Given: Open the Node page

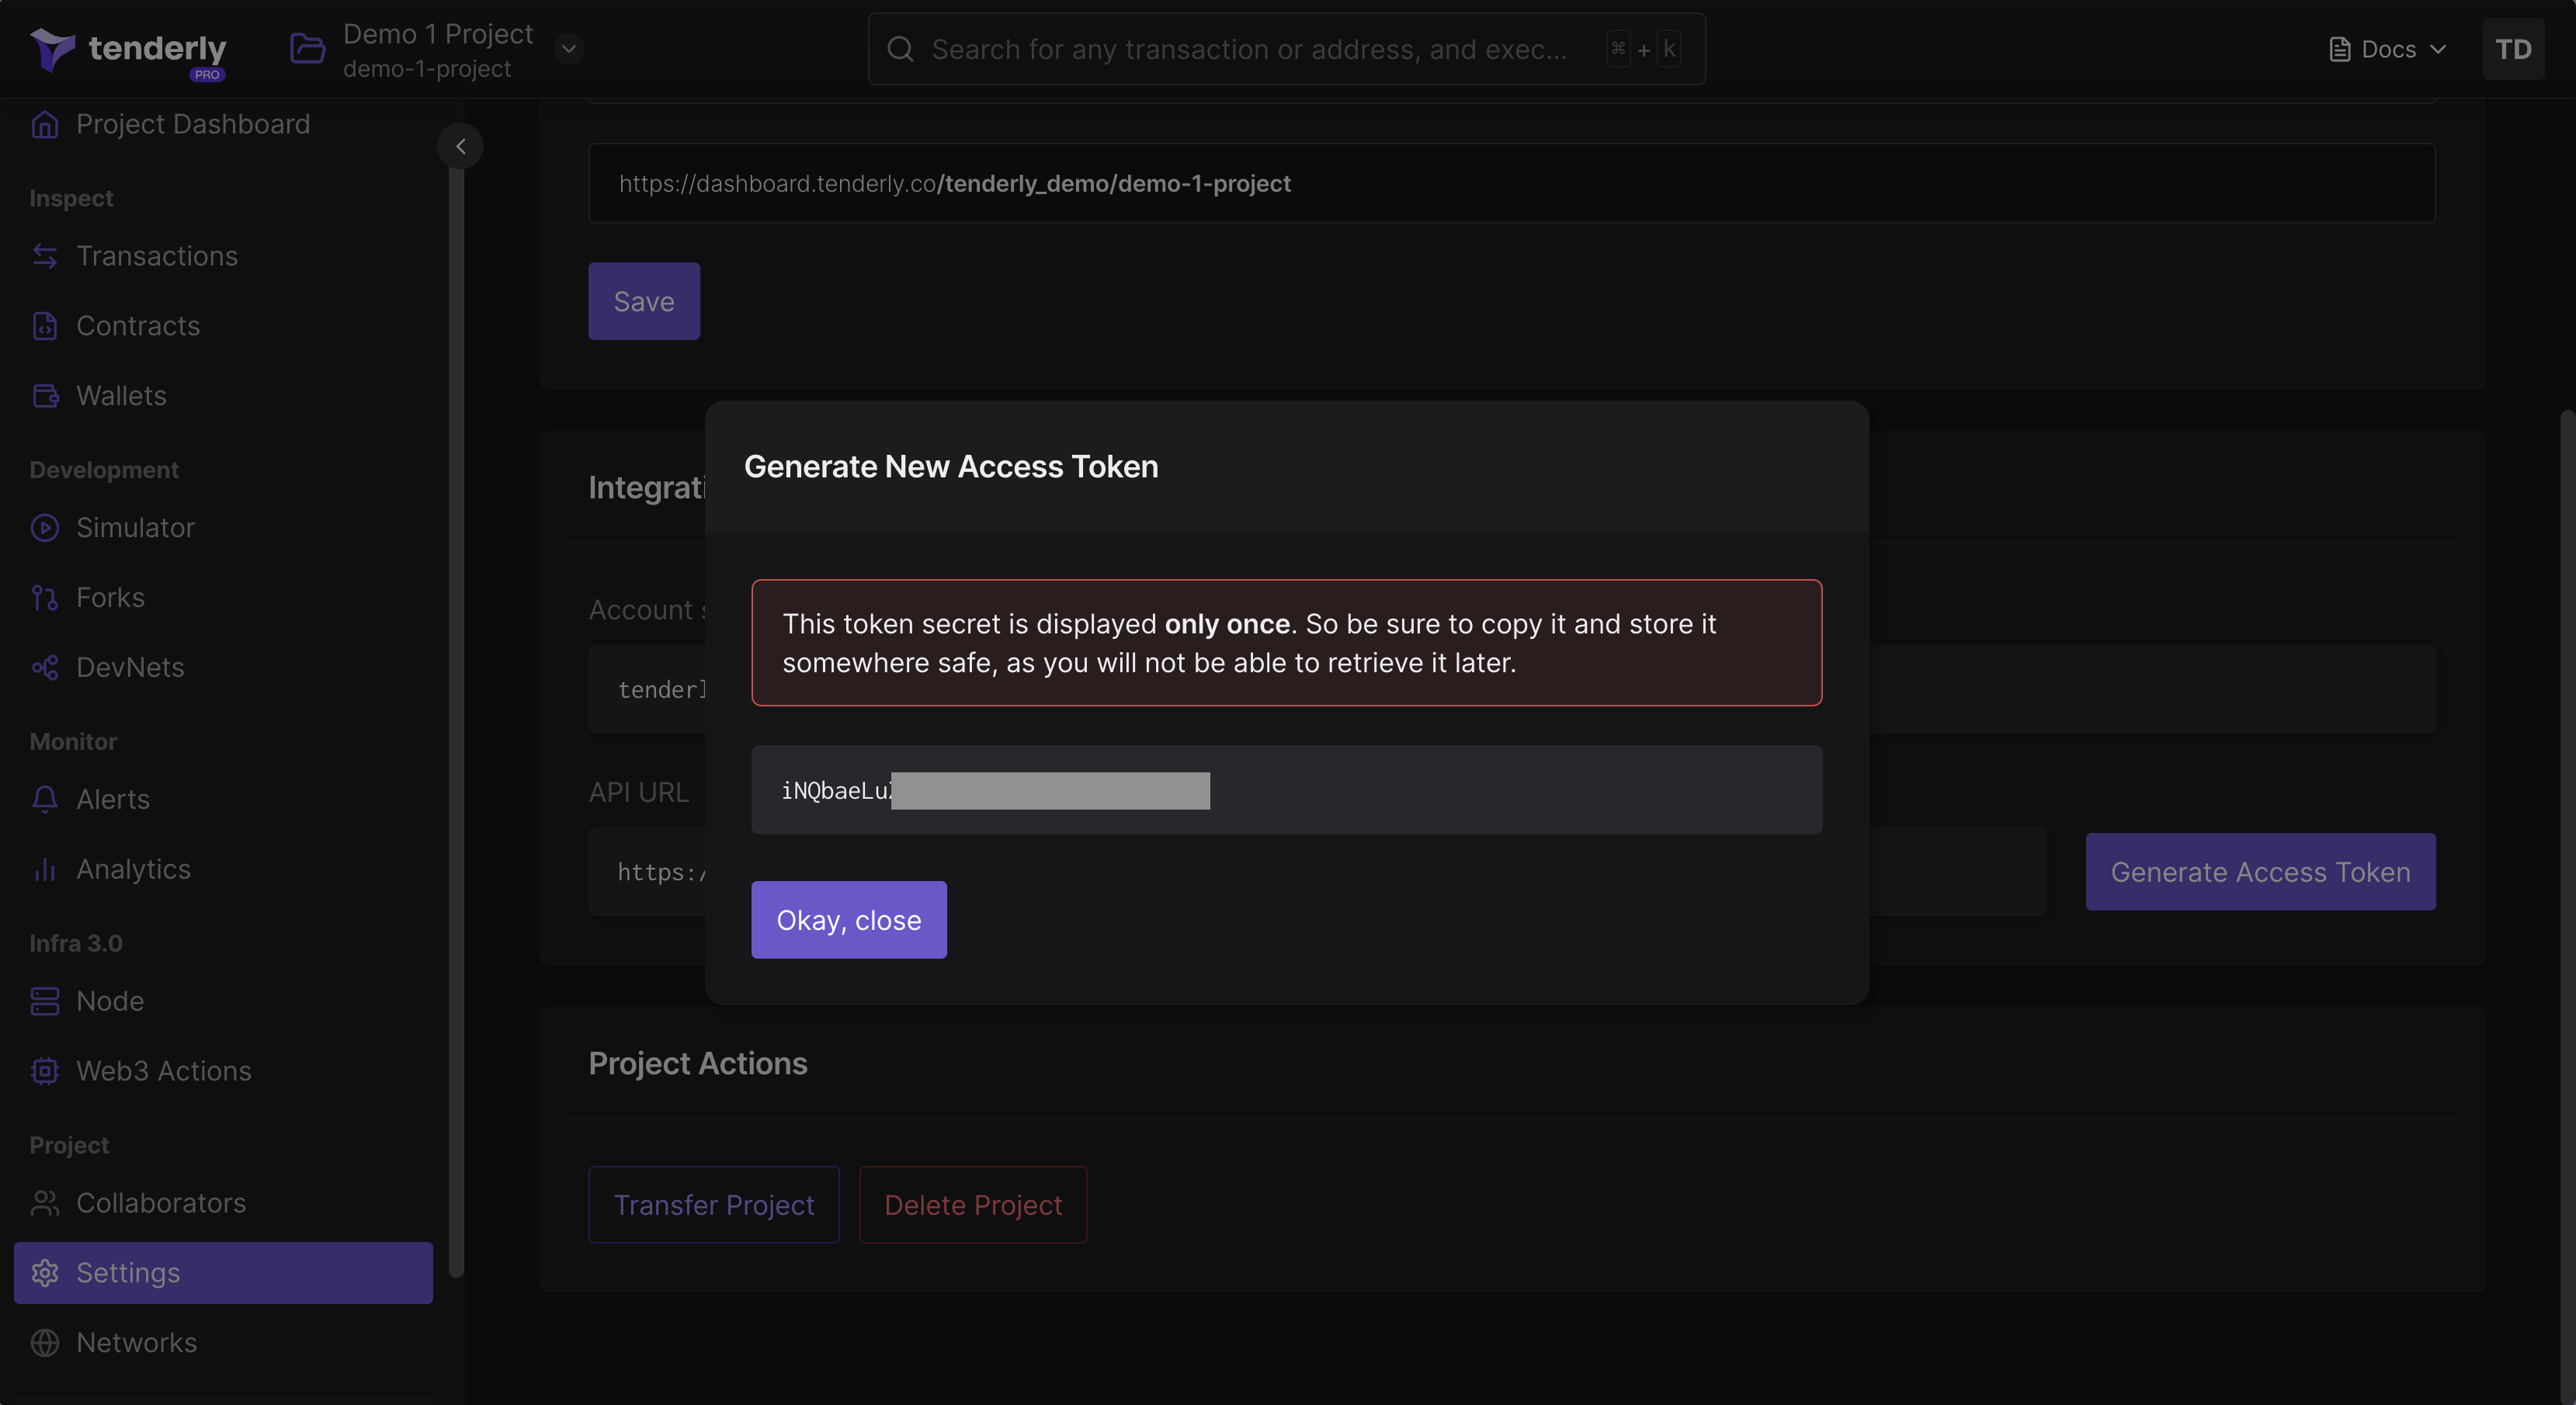Looking at the screenshot, I should [110, 1001].
